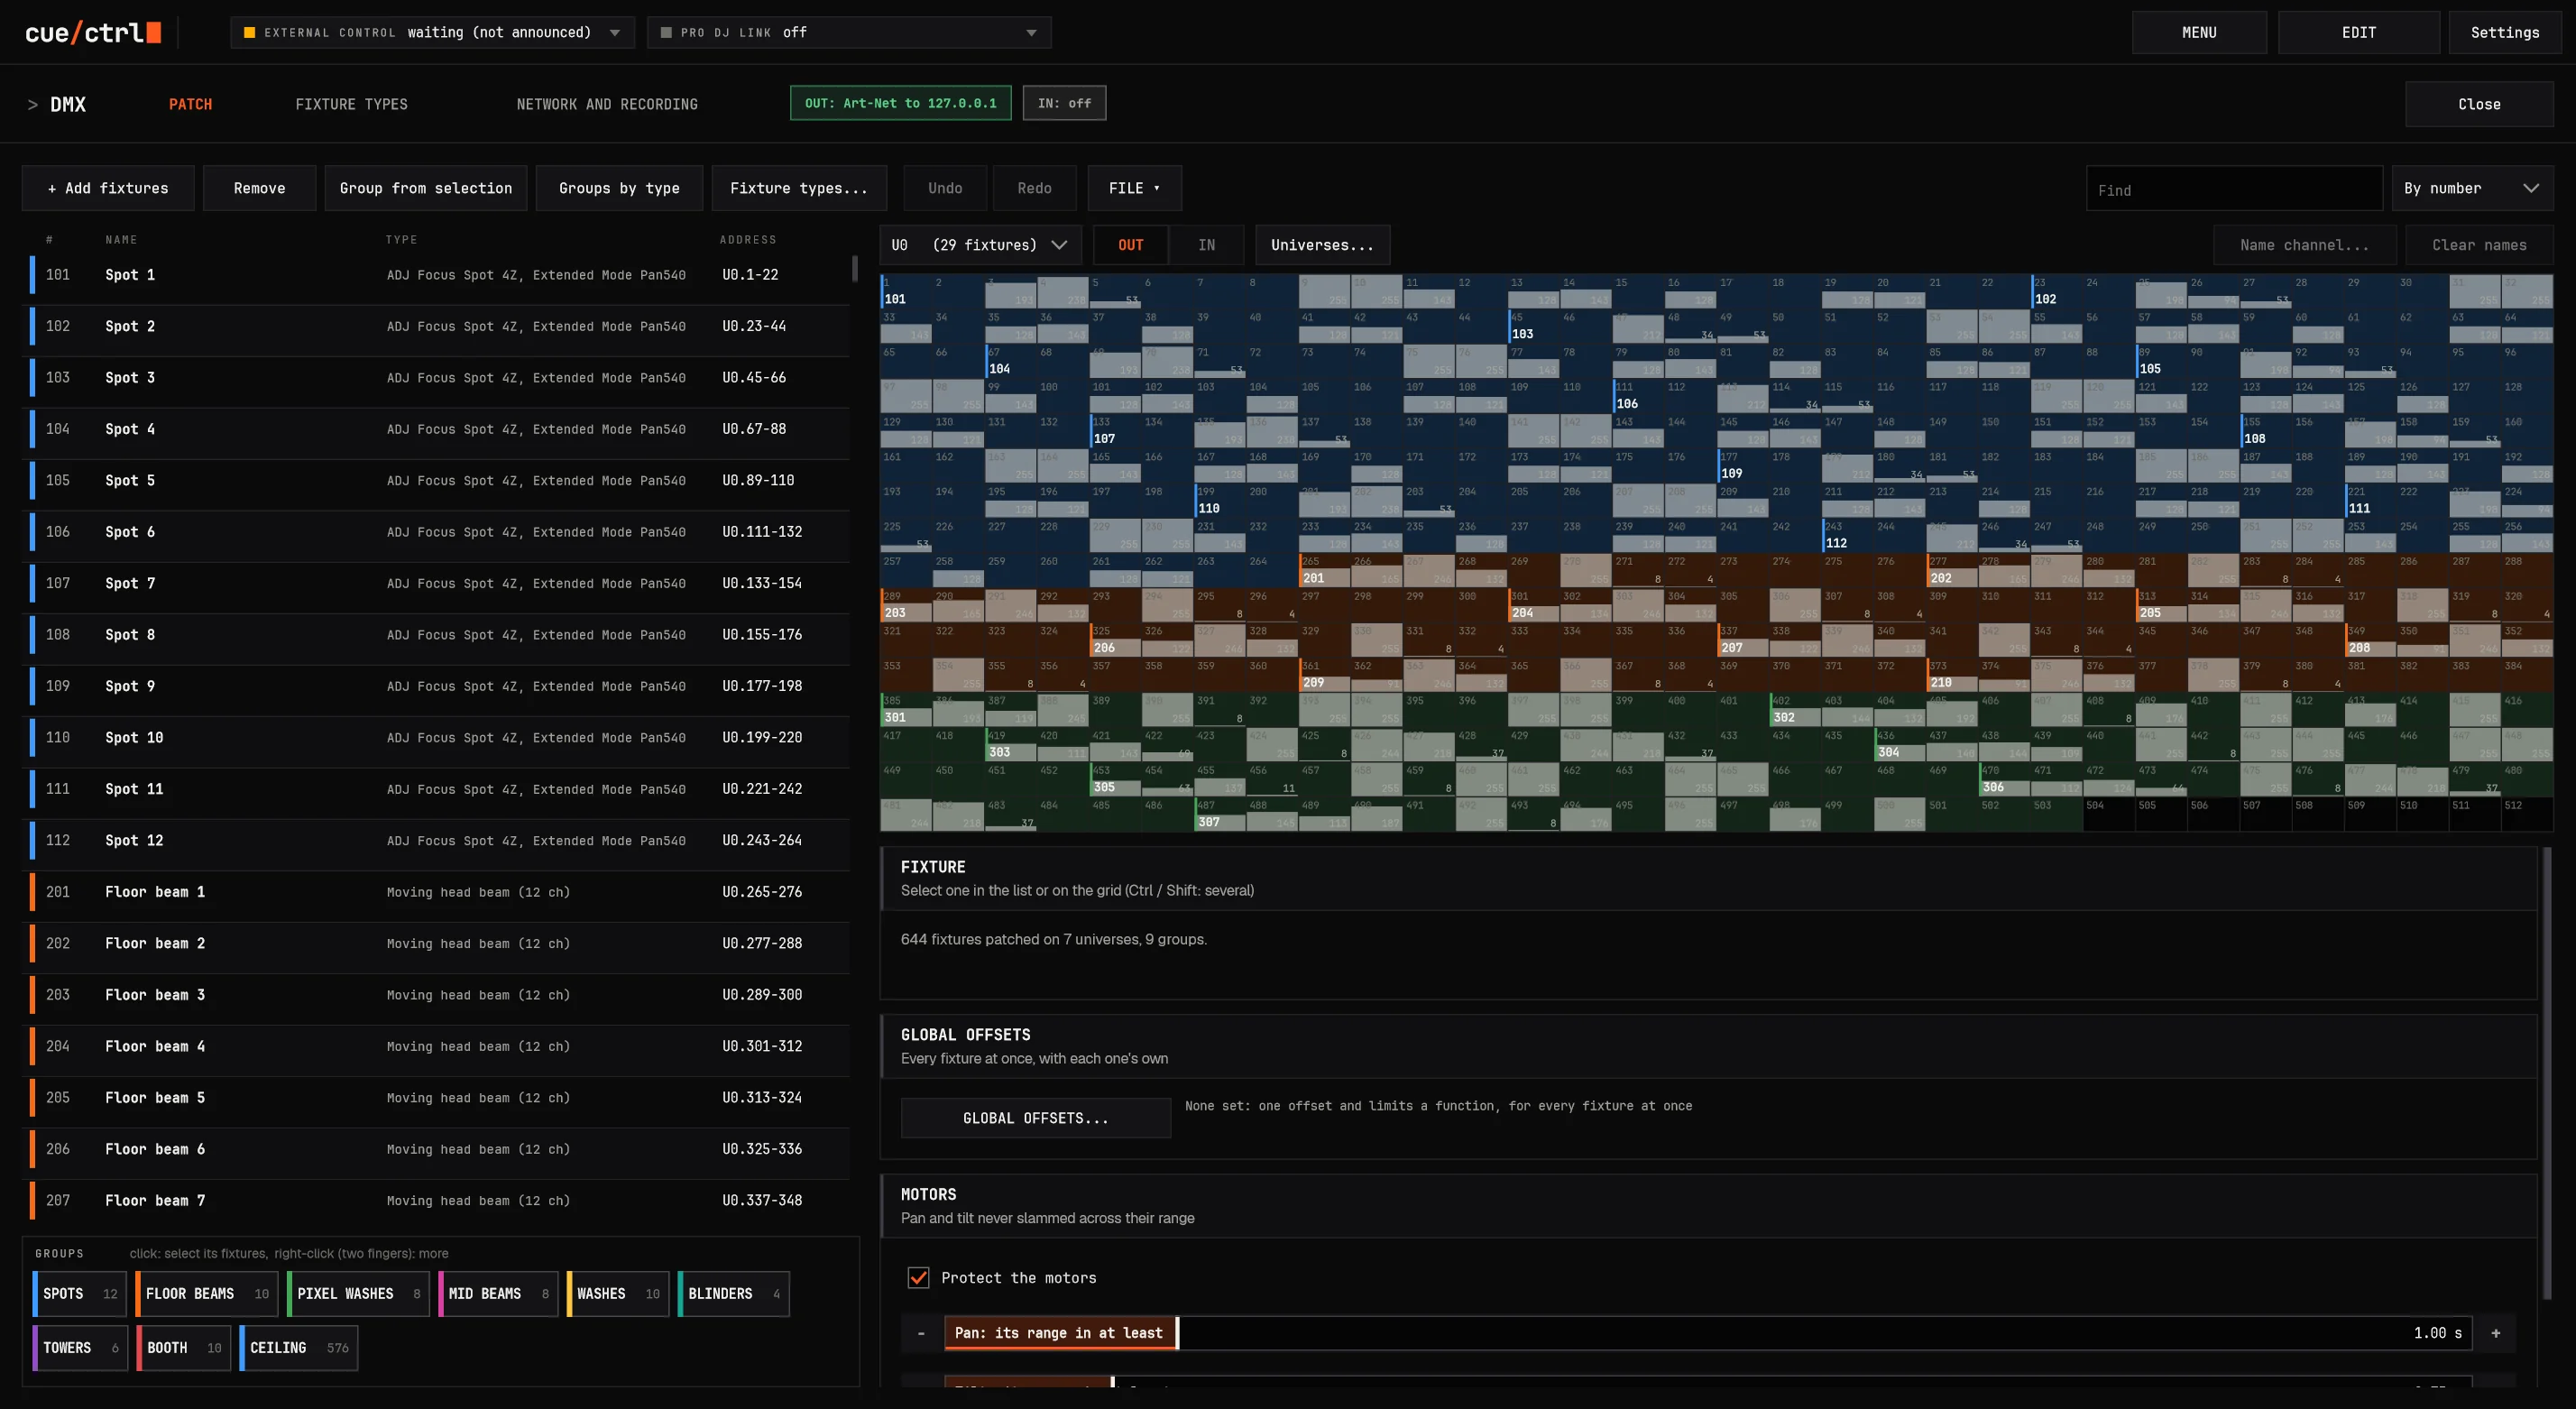Click the Remove button
Screen dimensions: 2576x1409
click(259, 188)
